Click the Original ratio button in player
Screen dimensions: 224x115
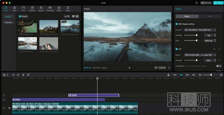coord(162,68)
